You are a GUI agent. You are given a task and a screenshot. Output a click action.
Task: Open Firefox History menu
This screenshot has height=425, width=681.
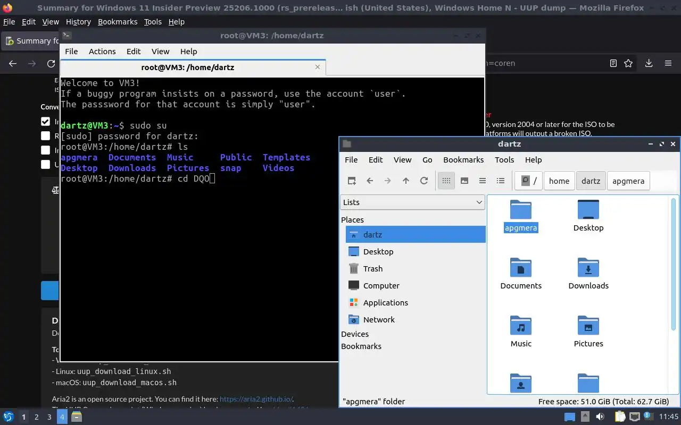(78, 22)
